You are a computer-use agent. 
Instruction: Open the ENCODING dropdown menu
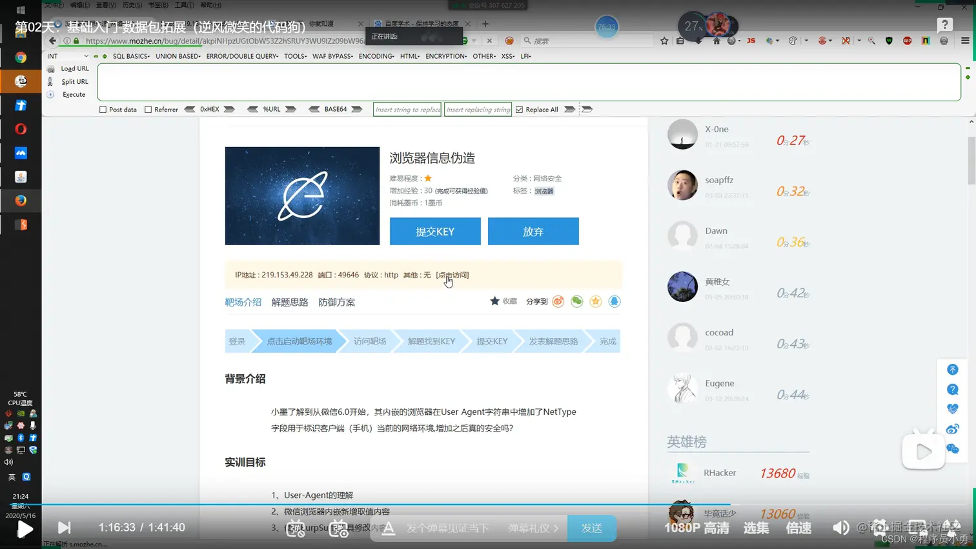tap(376, 56)
